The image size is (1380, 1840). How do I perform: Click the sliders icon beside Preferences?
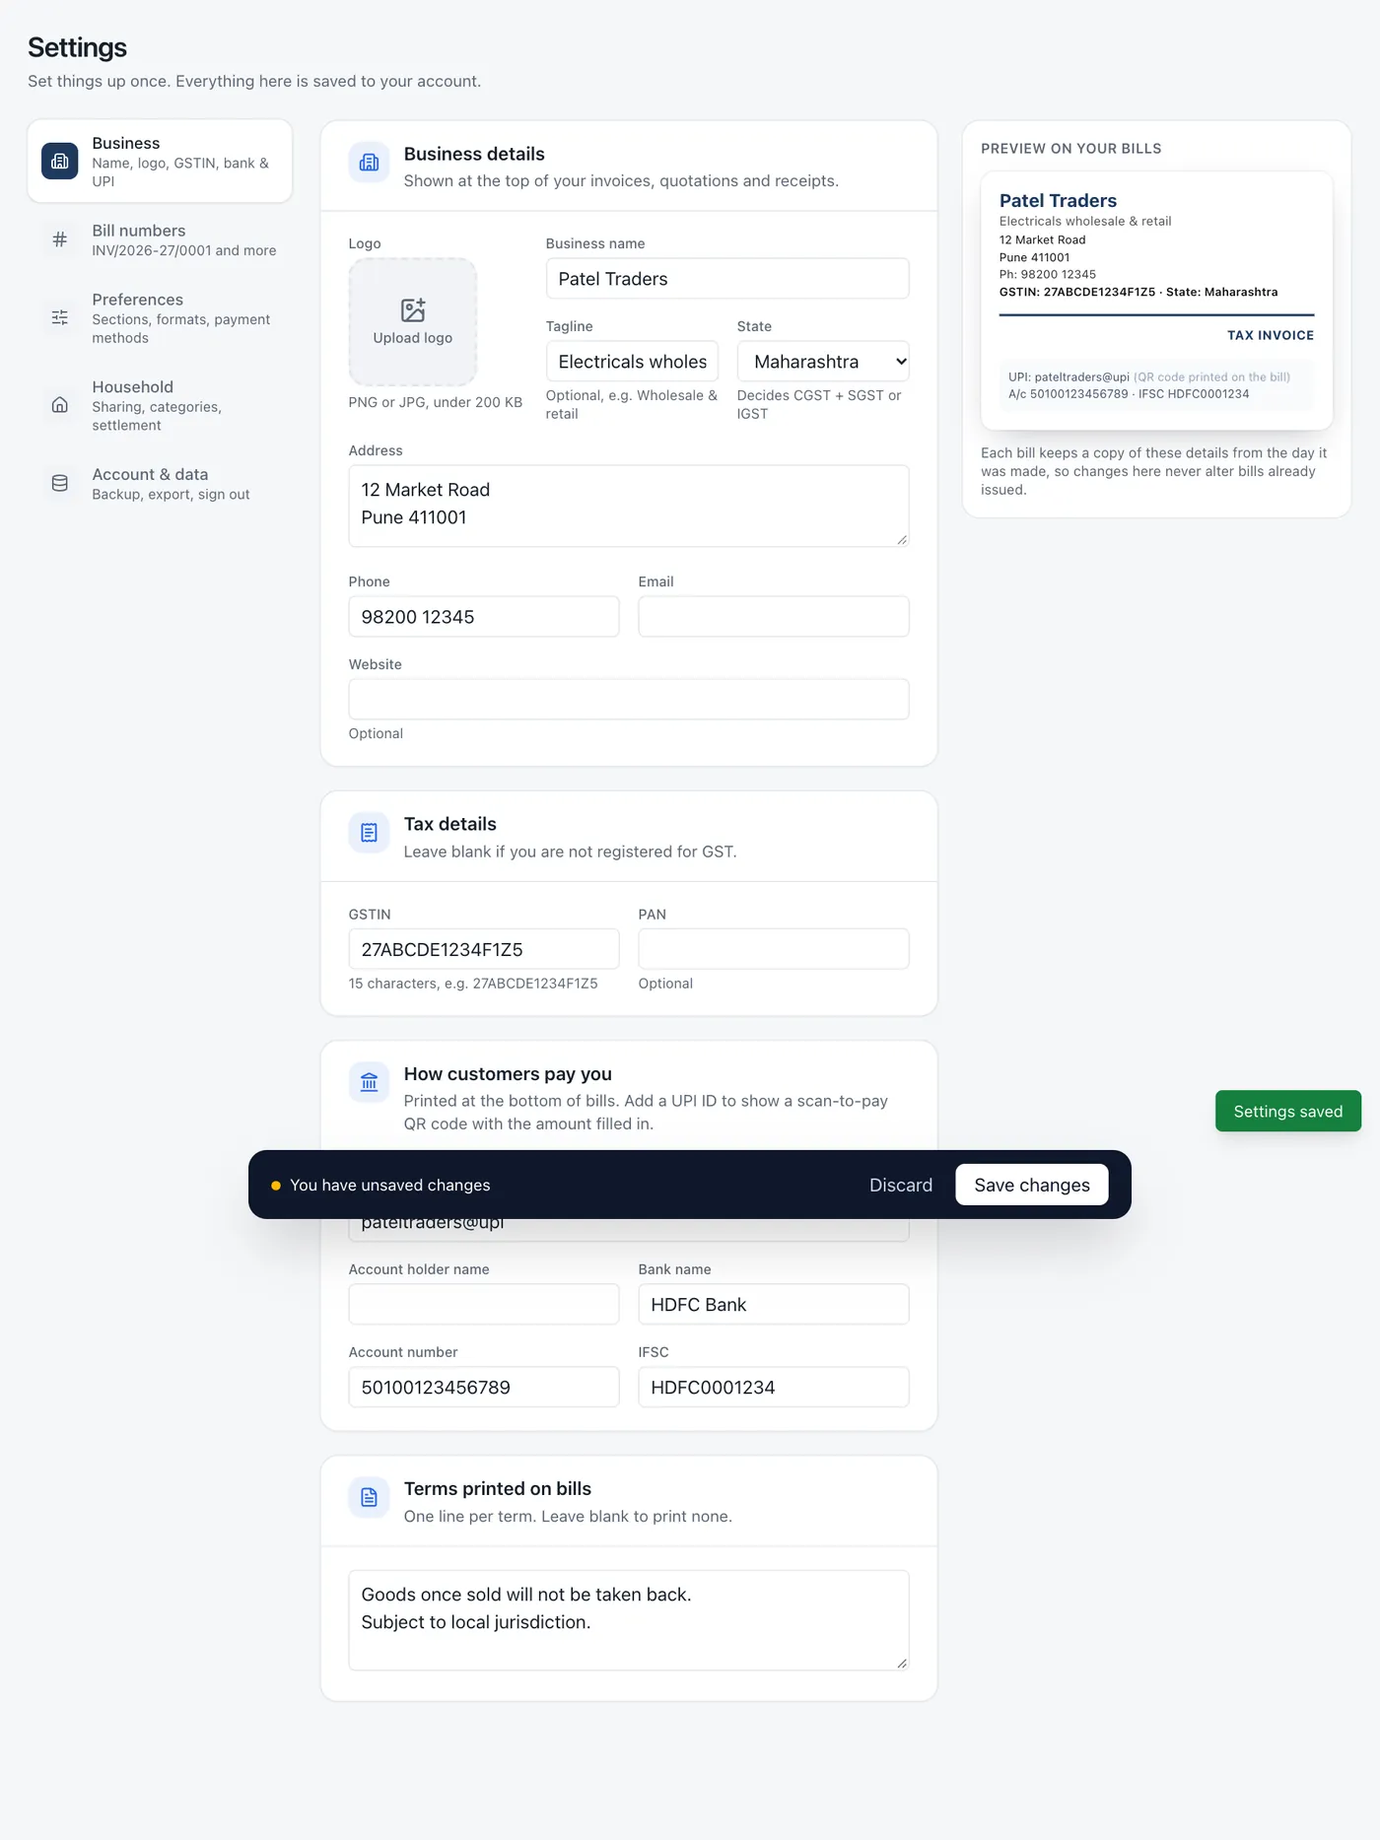59,317
